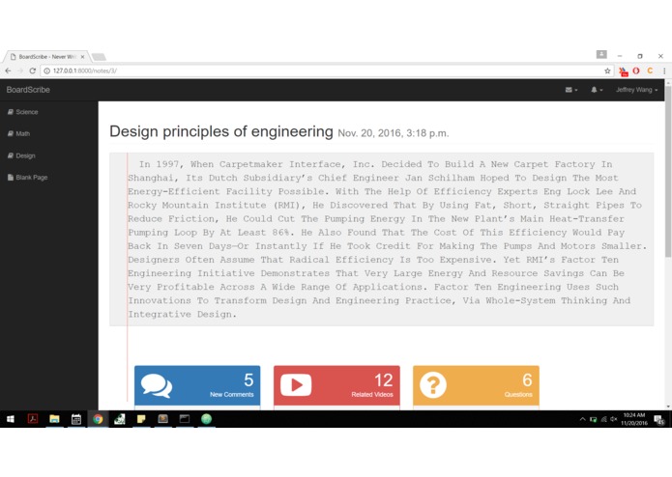Reload the page with the refresh icon
This screenshot has height=477, width=672.
(32, 70)
